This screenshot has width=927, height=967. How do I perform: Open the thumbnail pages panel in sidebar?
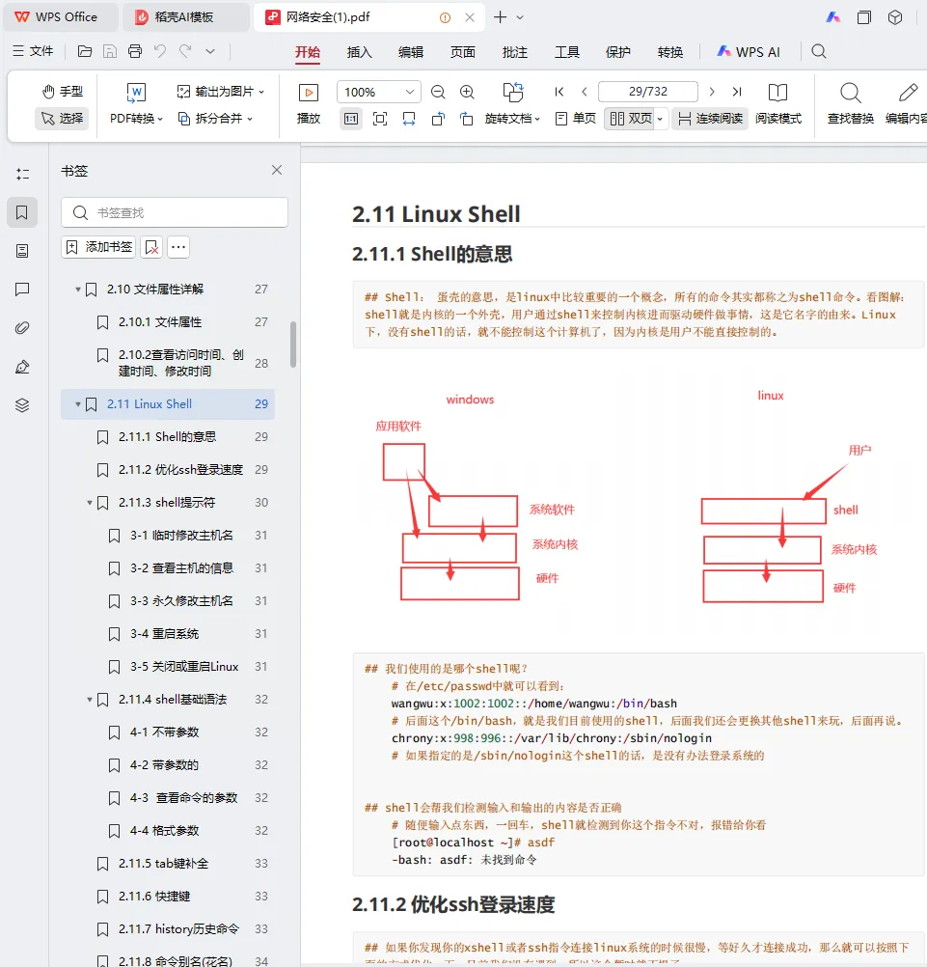tap(22, 251)
